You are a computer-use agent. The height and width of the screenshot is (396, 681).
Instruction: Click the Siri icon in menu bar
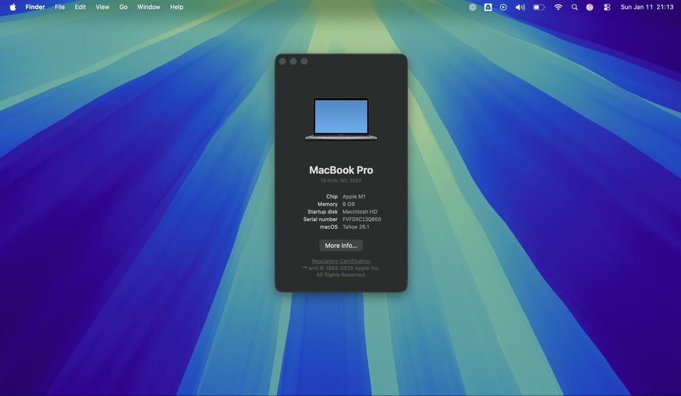tap(589, 7)
